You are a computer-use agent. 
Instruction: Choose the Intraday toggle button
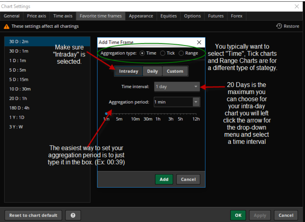pos(129,71)
